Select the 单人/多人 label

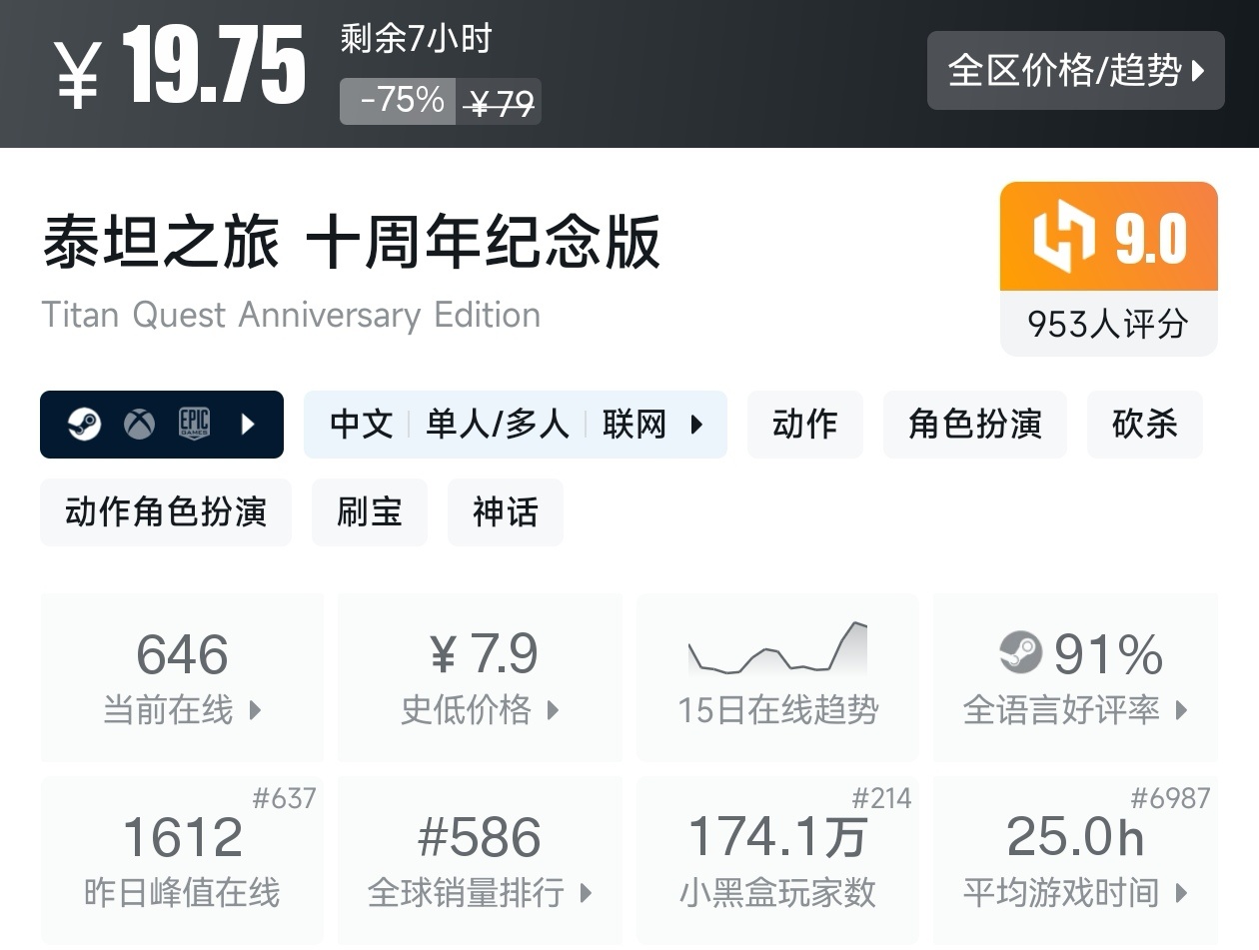[x=498, y=425]
